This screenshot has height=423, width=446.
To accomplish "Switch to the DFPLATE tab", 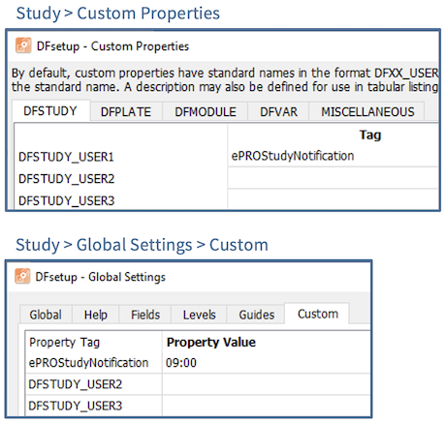I will coord(126,112).
